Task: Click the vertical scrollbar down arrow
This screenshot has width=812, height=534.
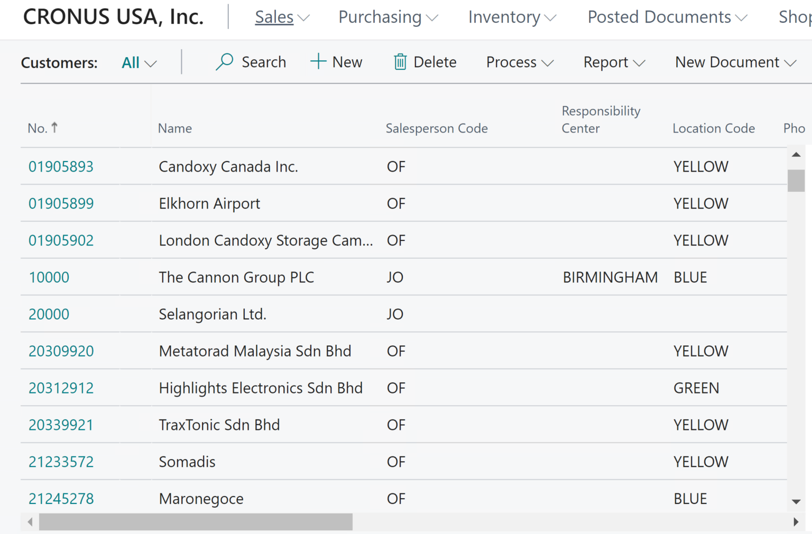Action: (x=796, y=501)
